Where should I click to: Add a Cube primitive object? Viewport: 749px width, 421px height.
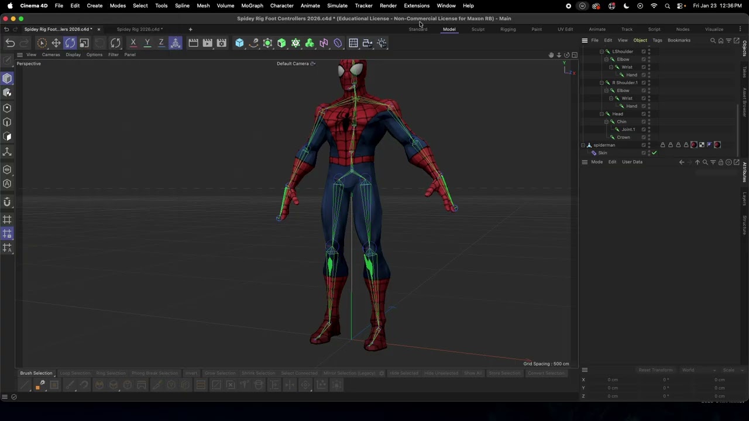pos(239,43)
